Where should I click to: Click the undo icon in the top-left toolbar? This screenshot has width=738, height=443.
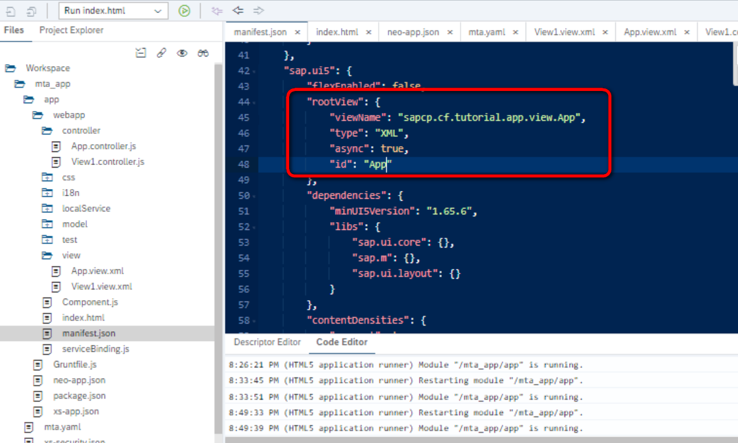[x=10, y=10]
